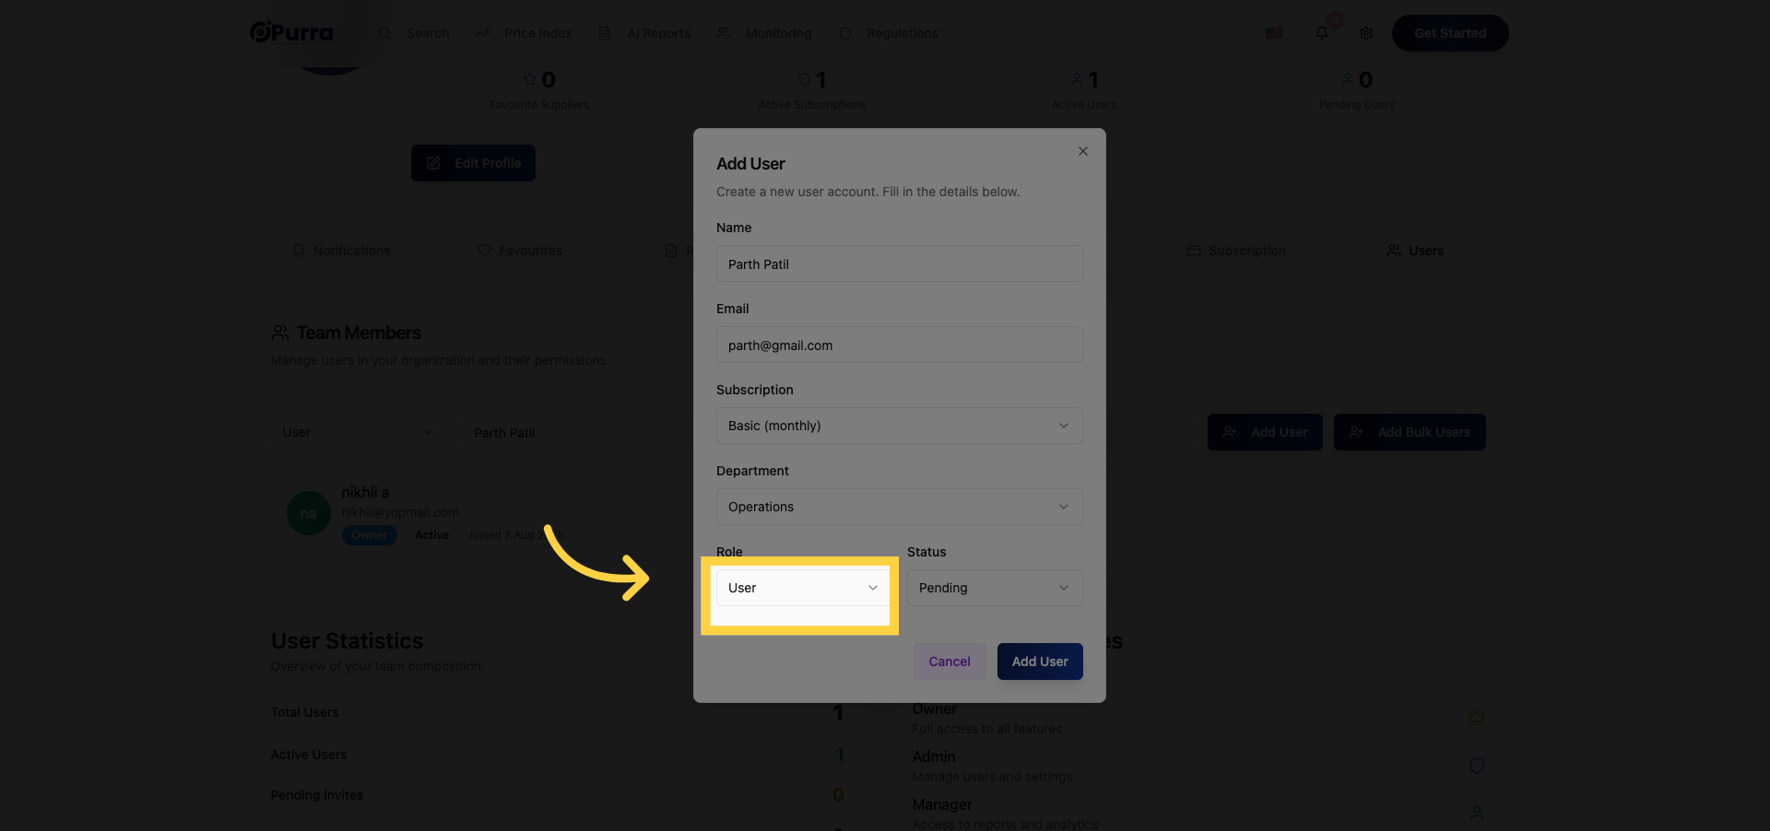Screen dimensions: 1770x831
Task: Open the settings gear icon
Action: (x=1366, y=33)
